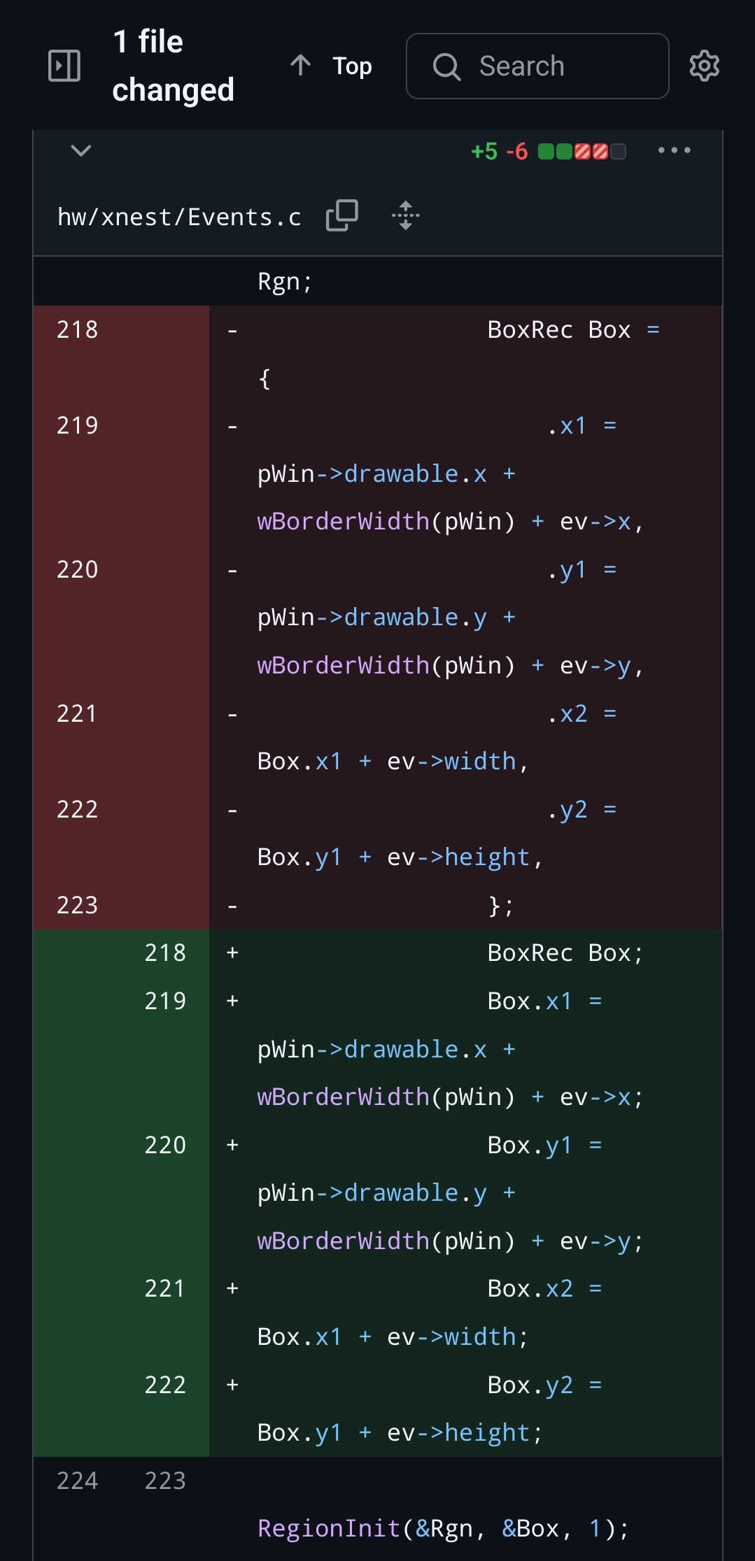
Task: Select added line number 218
Action: tap(165, 953)
